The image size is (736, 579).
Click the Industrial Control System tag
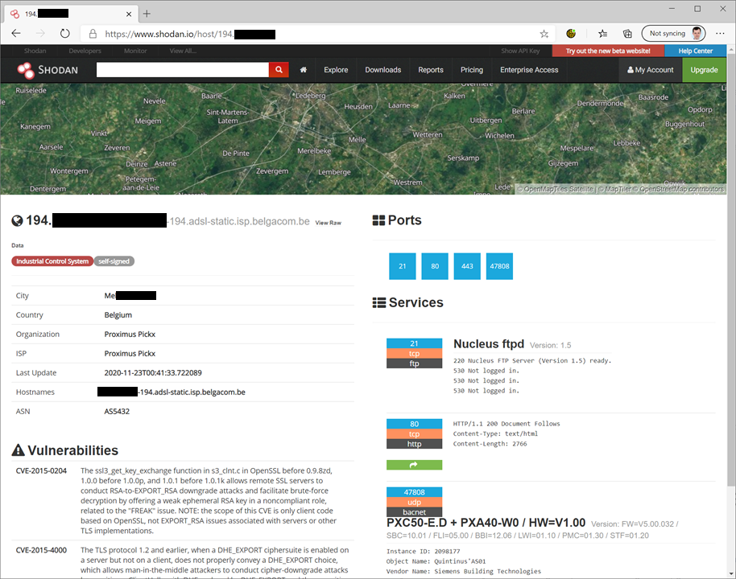coord(52,261)
